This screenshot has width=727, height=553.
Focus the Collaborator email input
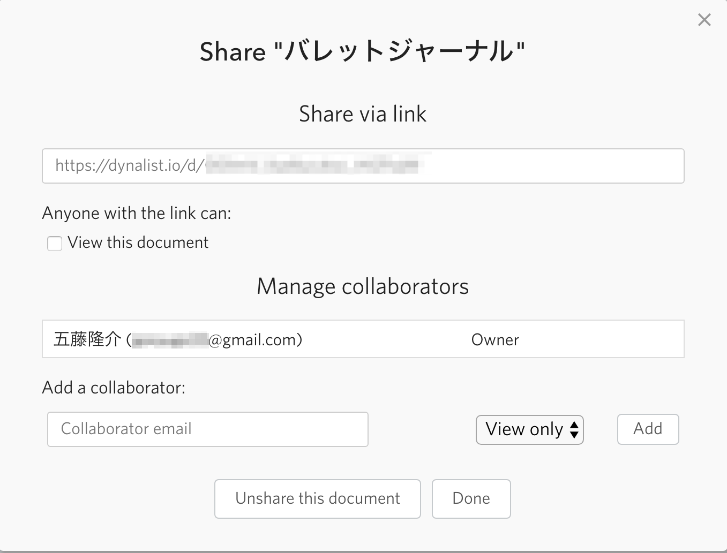[207, 429]
